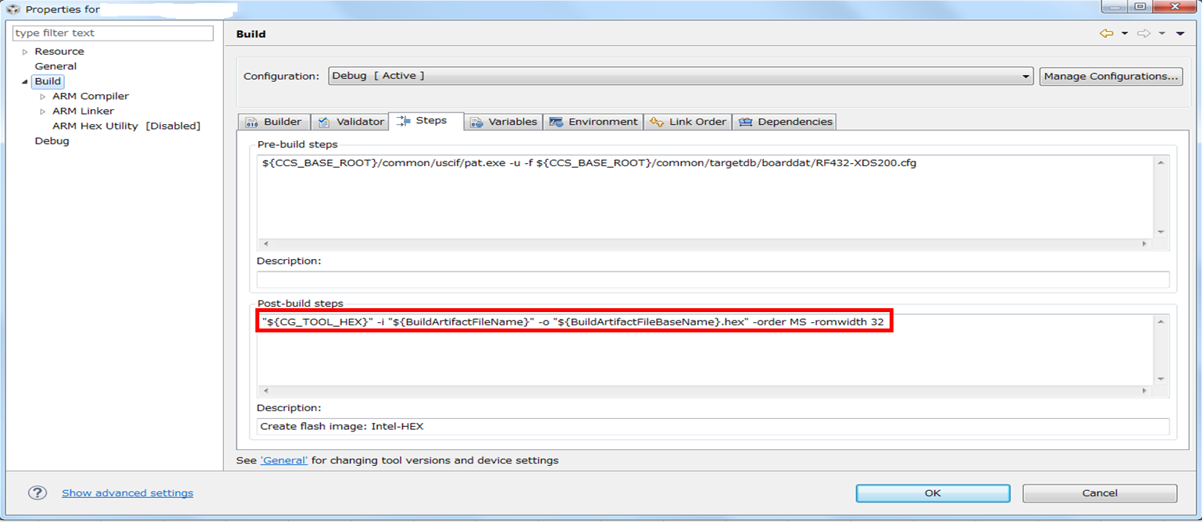Click the Manage Configurations button
Screen dimensions: 1202x522
[x=1111, y=76]
